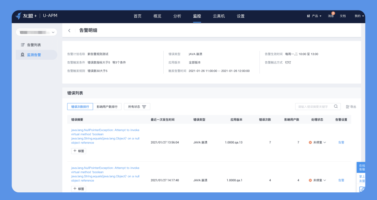Click the 应用版本 column header
The width and height of the screenshot is (377, 200).
point(236,120)
